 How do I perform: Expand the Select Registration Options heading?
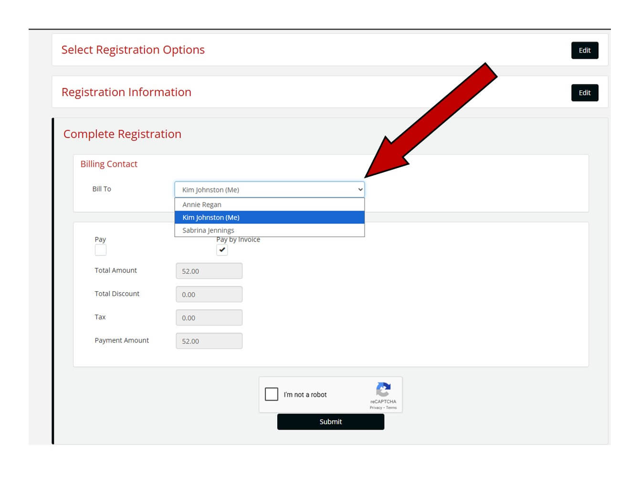133,50
